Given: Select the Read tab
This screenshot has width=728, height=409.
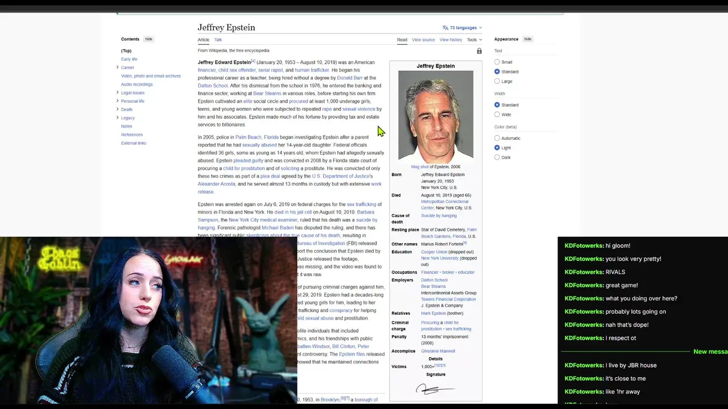Looking at the screenshot, I should click(x=402, y=40).
